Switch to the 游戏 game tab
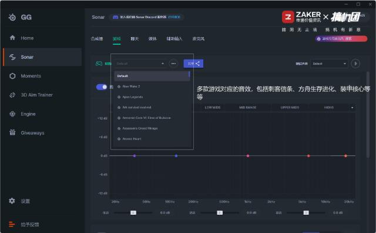This screenshot has width=376, height=233. point(117,39)
